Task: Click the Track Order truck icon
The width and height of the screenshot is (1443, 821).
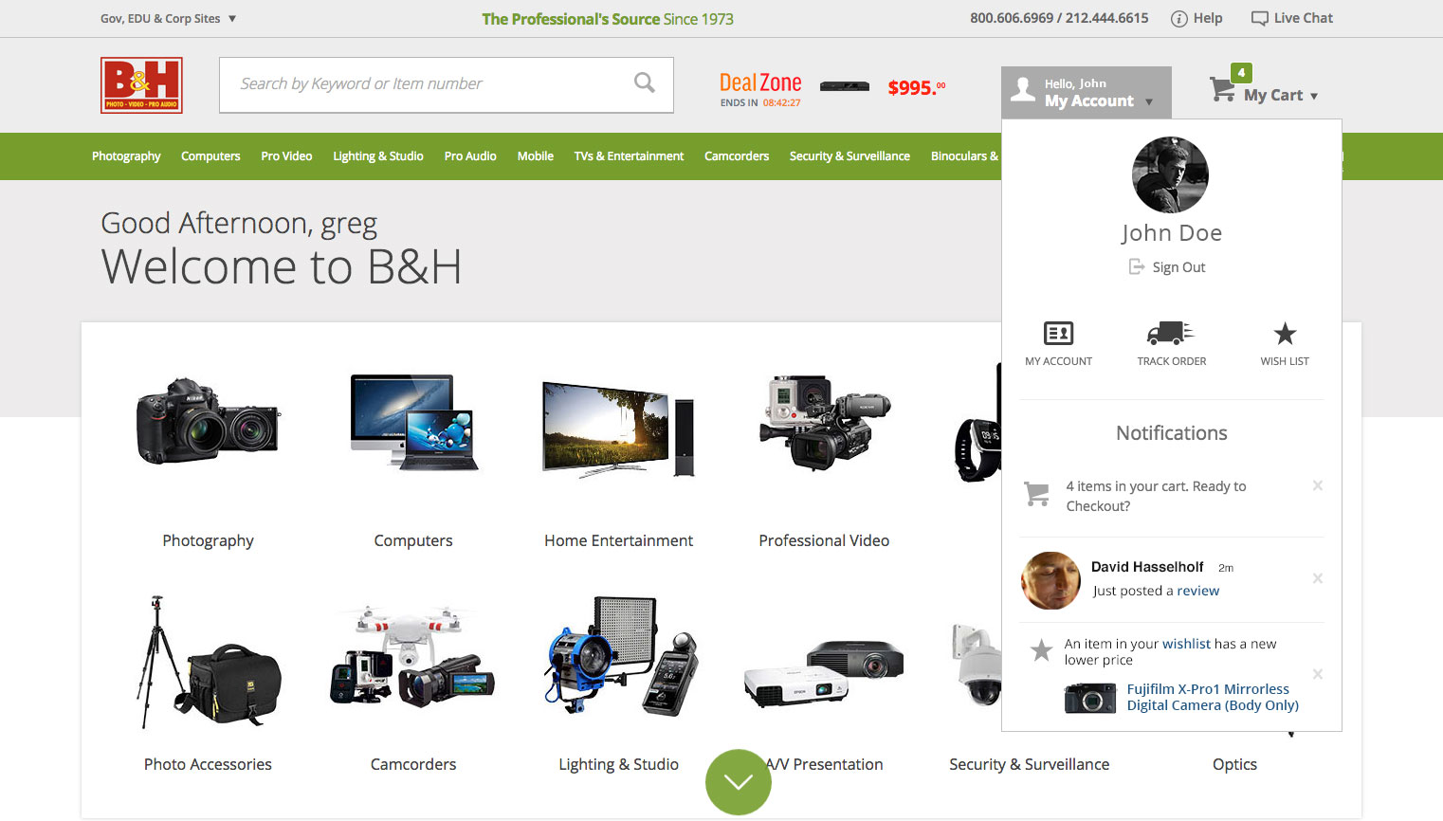Action: pyautogui.click(x=1171, y=333)
